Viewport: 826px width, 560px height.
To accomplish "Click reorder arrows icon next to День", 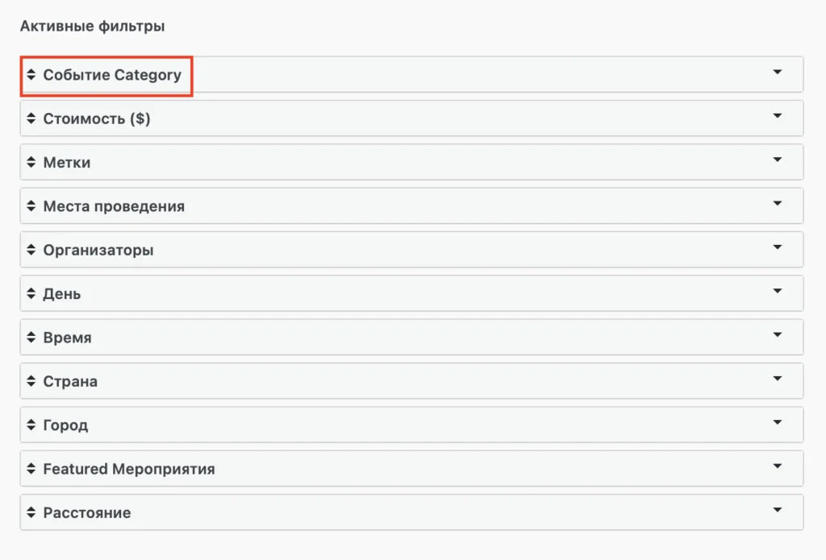I will (x=31, y=293).
